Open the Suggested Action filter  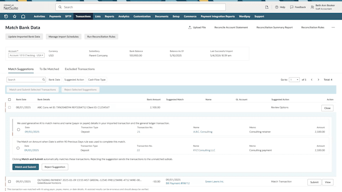pyautogui.click(x=74, y=80)
